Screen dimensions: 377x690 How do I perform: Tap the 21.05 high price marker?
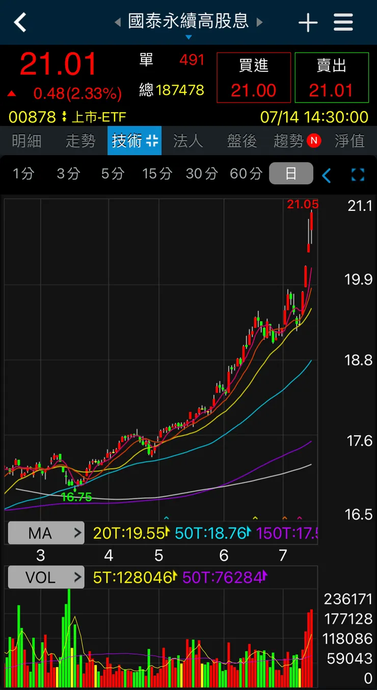point(303,205)
